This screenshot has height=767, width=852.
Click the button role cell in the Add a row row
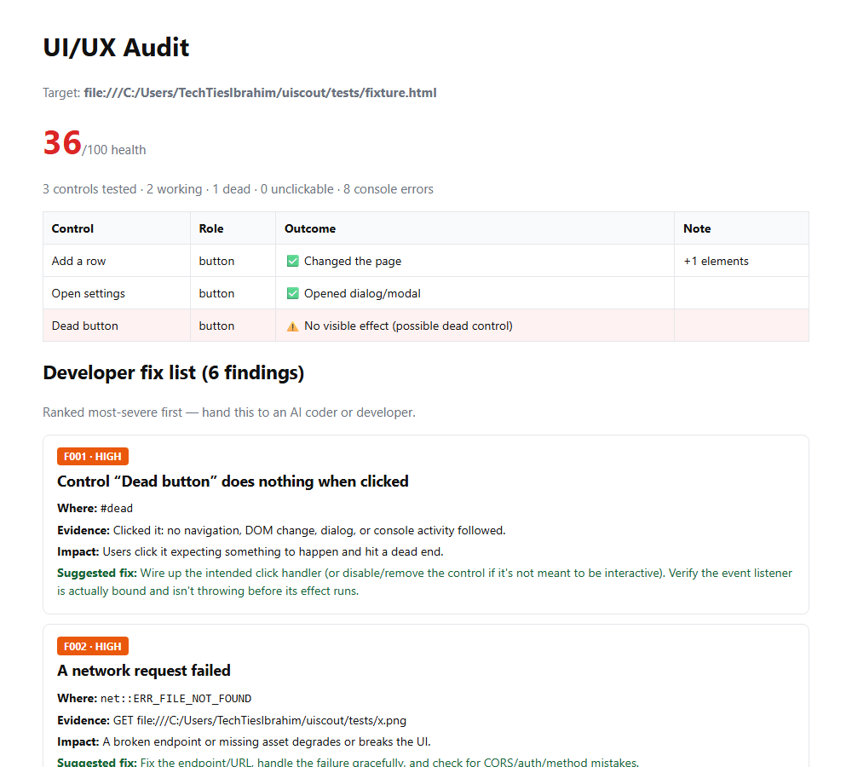tap(233, 261)
